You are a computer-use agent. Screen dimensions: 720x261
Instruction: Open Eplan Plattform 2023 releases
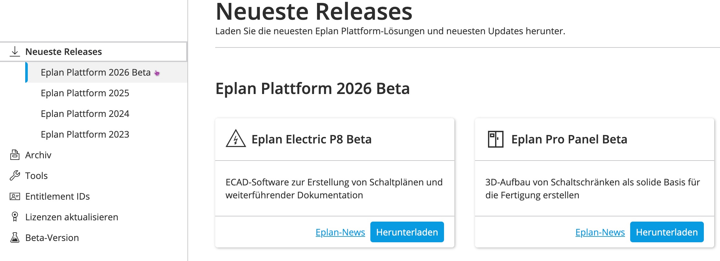pyautogui.click(x=85, y=134)
